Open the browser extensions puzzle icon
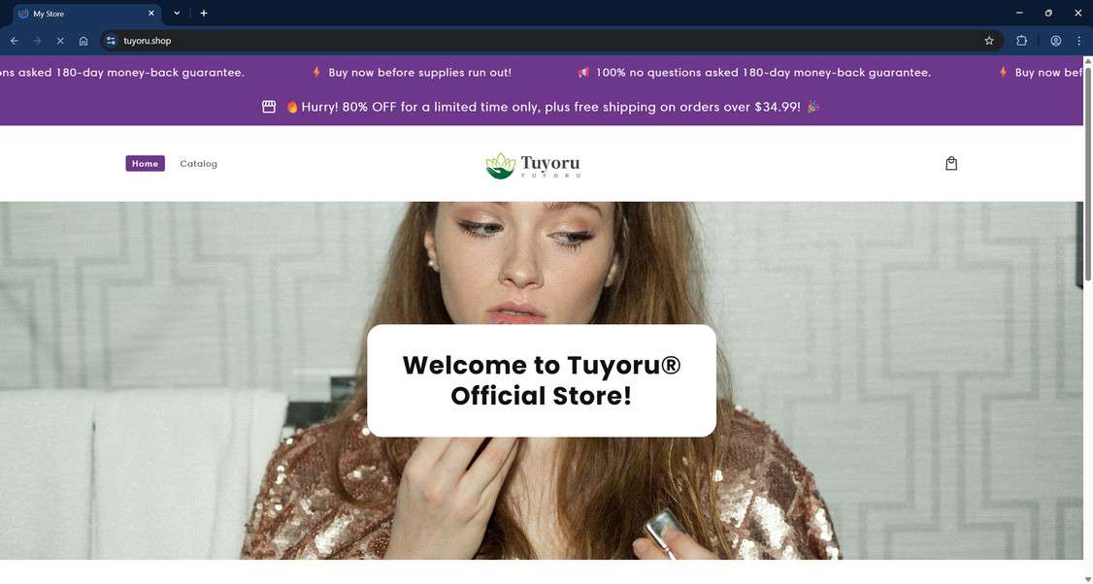1093x584 pixels. click(x=1021, y=41)
